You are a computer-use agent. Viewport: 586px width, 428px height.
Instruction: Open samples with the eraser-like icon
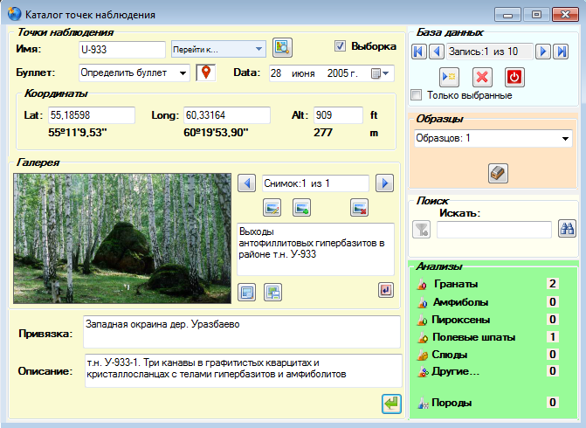498,173
